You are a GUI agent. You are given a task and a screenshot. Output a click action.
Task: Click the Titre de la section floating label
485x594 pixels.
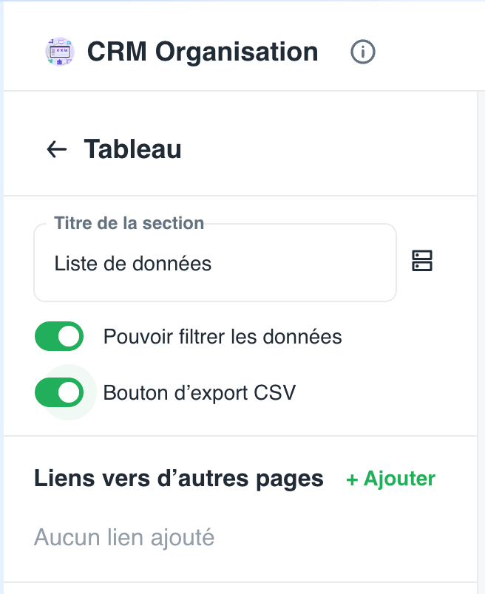[x=129, y=223]
